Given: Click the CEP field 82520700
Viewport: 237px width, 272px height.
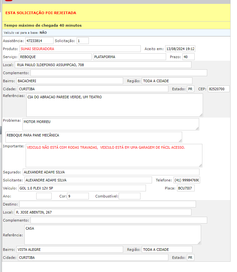Looking at the screenshot, I should 218,89.
